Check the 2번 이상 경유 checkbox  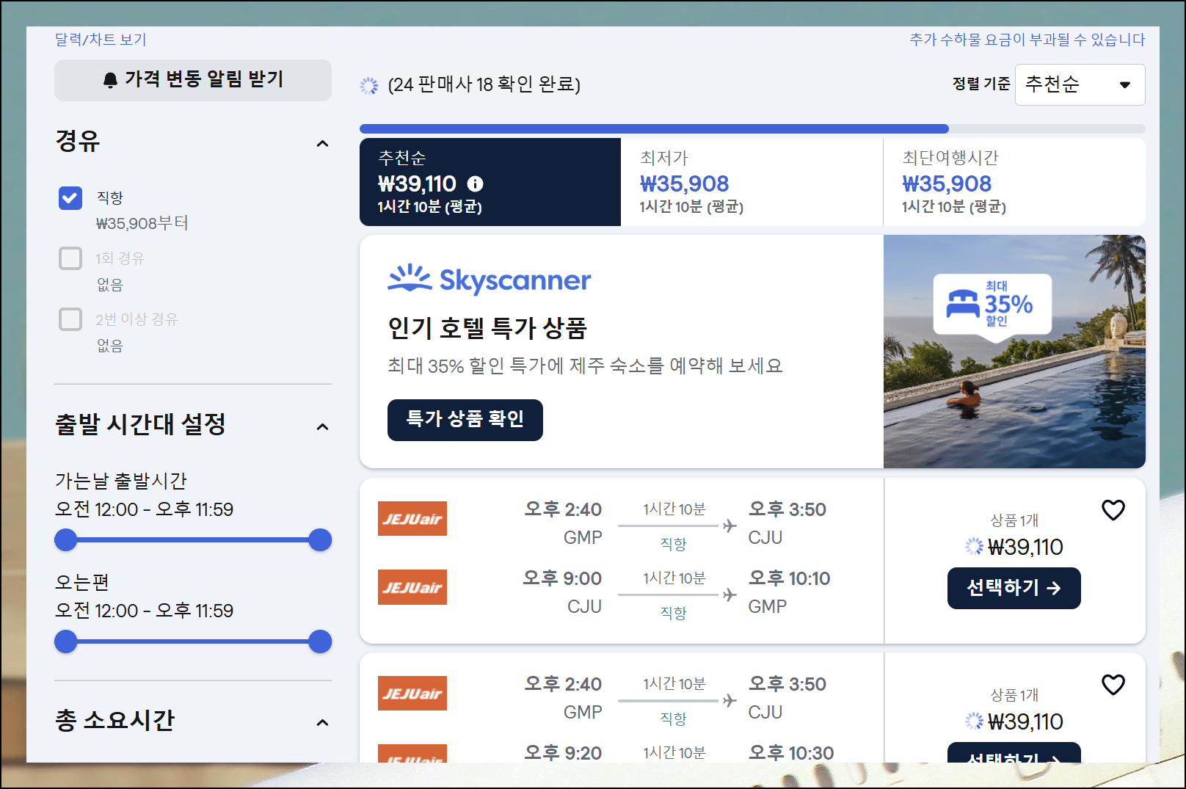click(70, 319)
